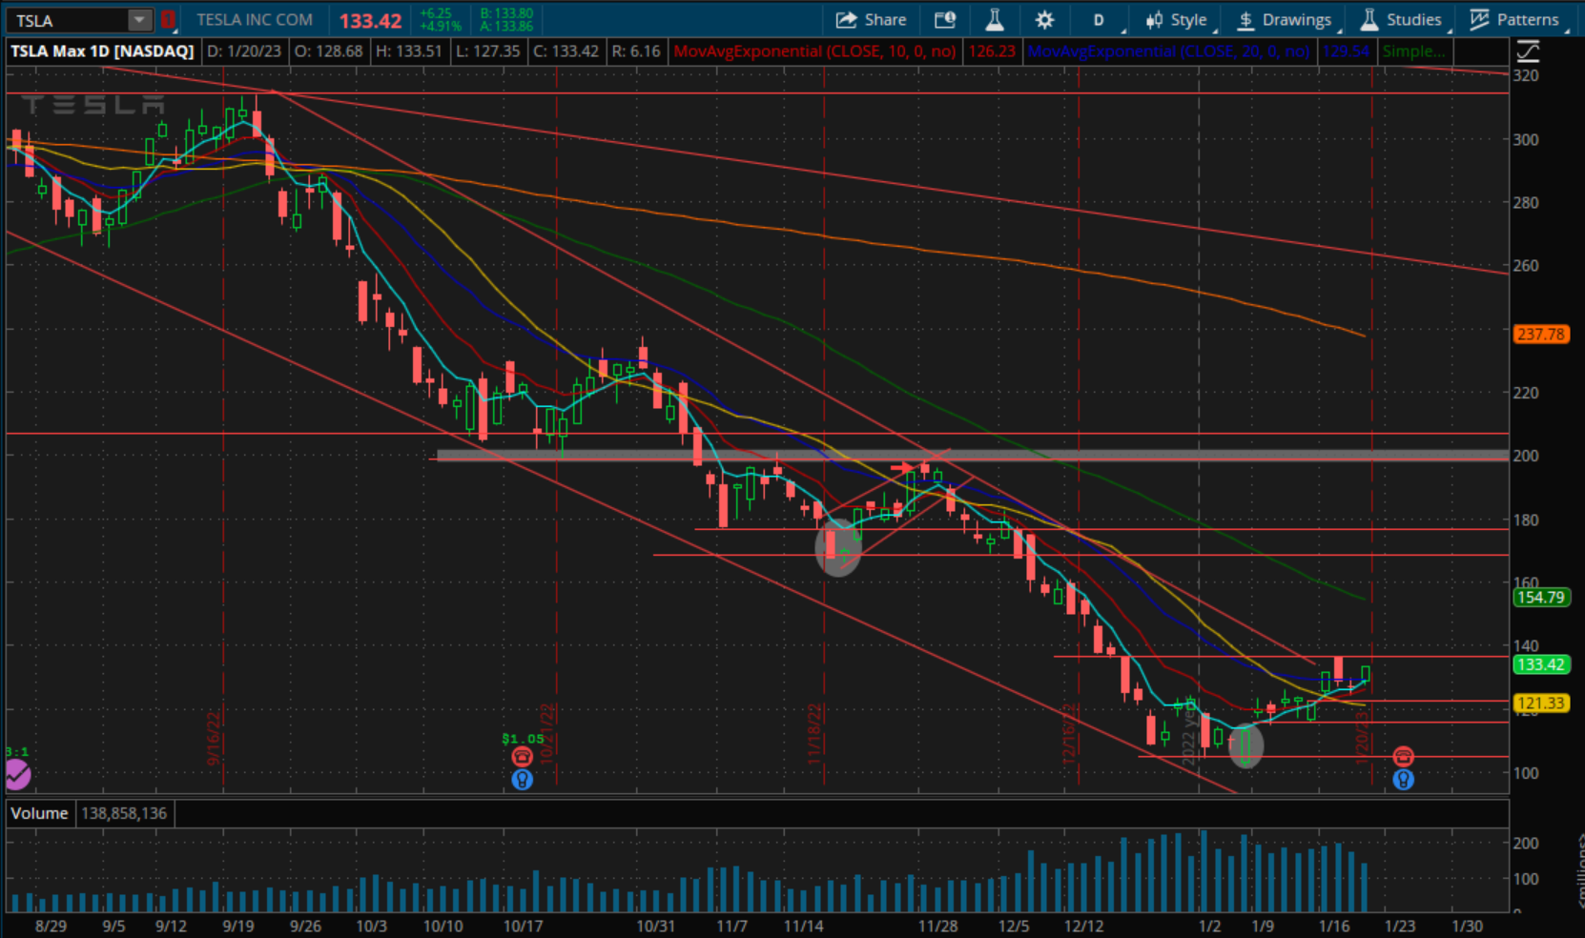Click blue lightbulb icon near 10/17 date
This screenshot has height=938, width=1585.
522,780
